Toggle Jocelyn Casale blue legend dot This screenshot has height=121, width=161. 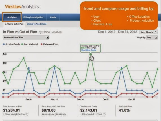(4, 44)
